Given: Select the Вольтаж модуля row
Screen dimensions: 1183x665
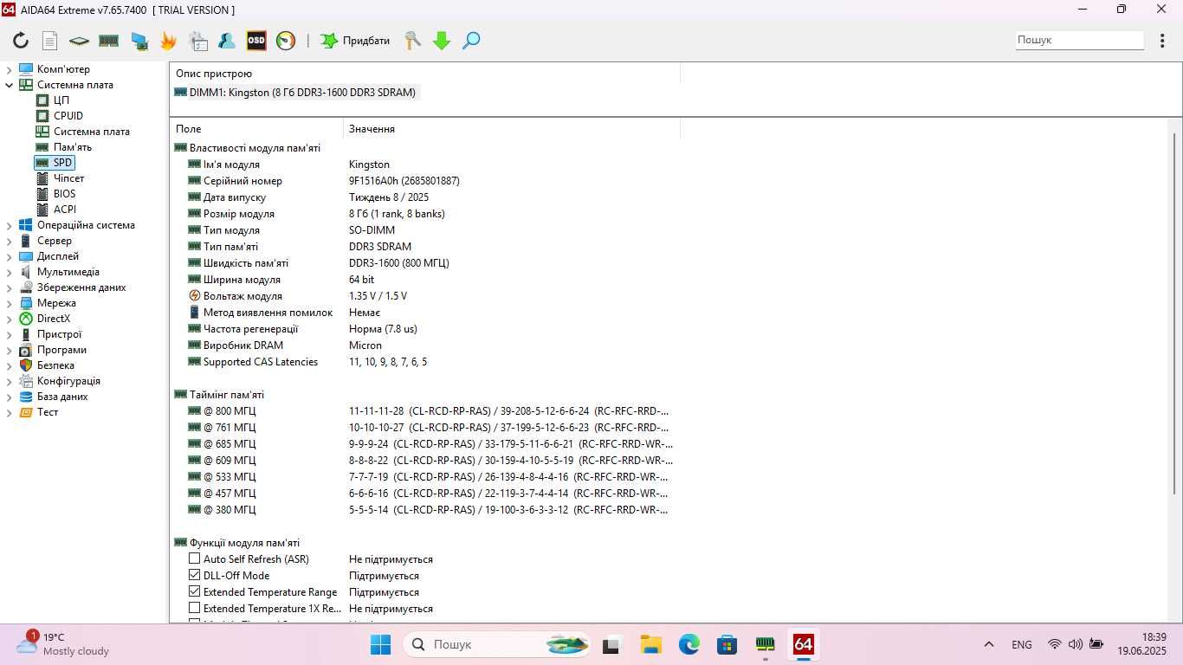Looking at the screenshot, I should pyautogui.click(x=424, y=296).
